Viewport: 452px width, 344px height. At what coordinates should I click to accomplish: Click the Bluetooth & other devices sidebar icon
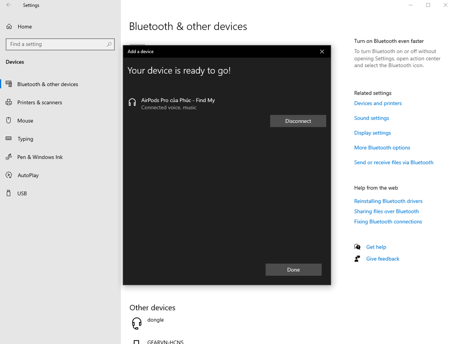9,84
